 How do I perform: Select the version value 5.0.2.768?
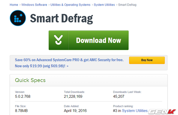tap(23, 96)
